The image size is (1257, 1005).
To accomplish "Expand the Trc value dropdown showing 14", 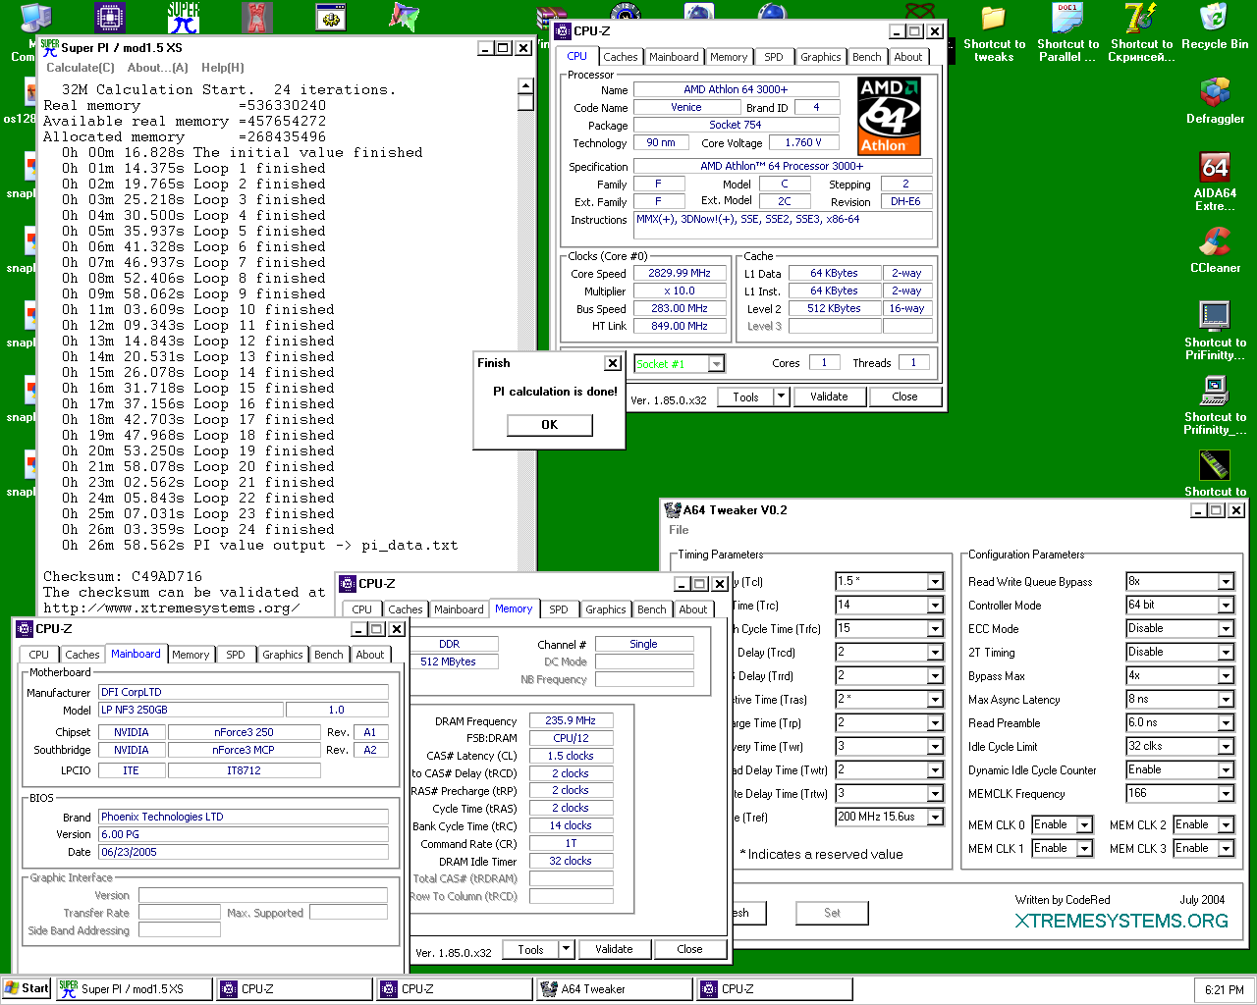I will coord(935,606).
